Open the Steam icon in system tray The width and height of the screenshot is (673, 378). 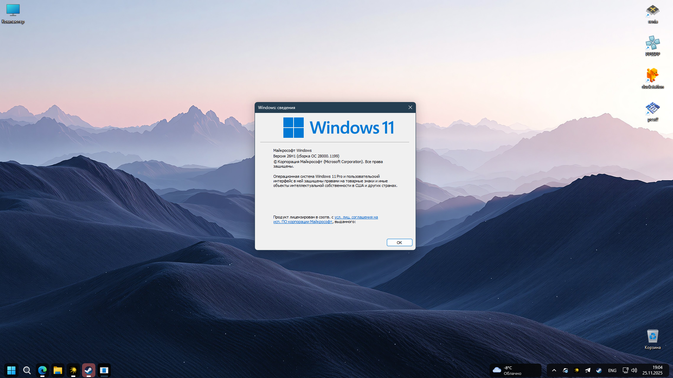point(599,370)
